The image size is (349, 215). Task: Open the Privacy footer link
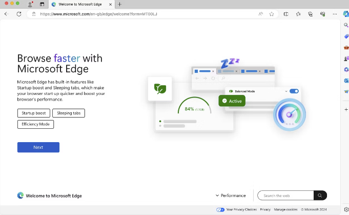tap(265, 209)
